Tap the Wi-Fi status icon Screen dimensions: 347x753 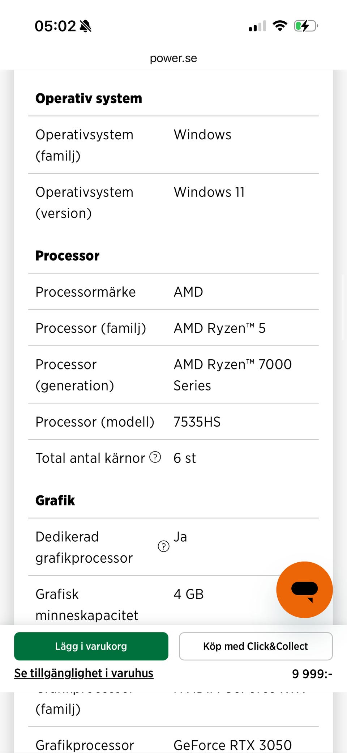(x=280, y=26)
